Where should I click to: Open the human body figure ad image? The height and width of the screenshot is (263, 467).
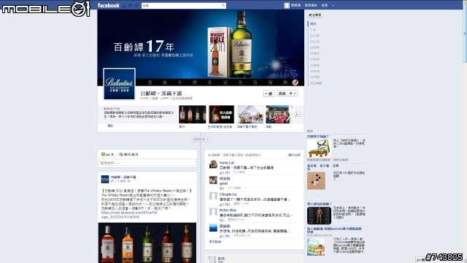319,216
